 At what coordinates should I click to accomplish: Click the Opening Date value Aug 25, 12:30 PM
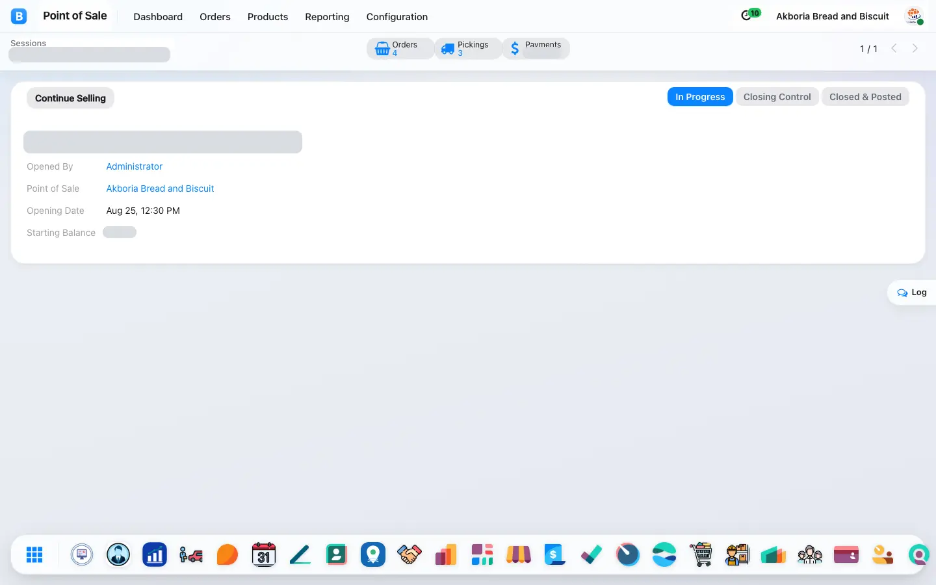(x=143, y=211)
